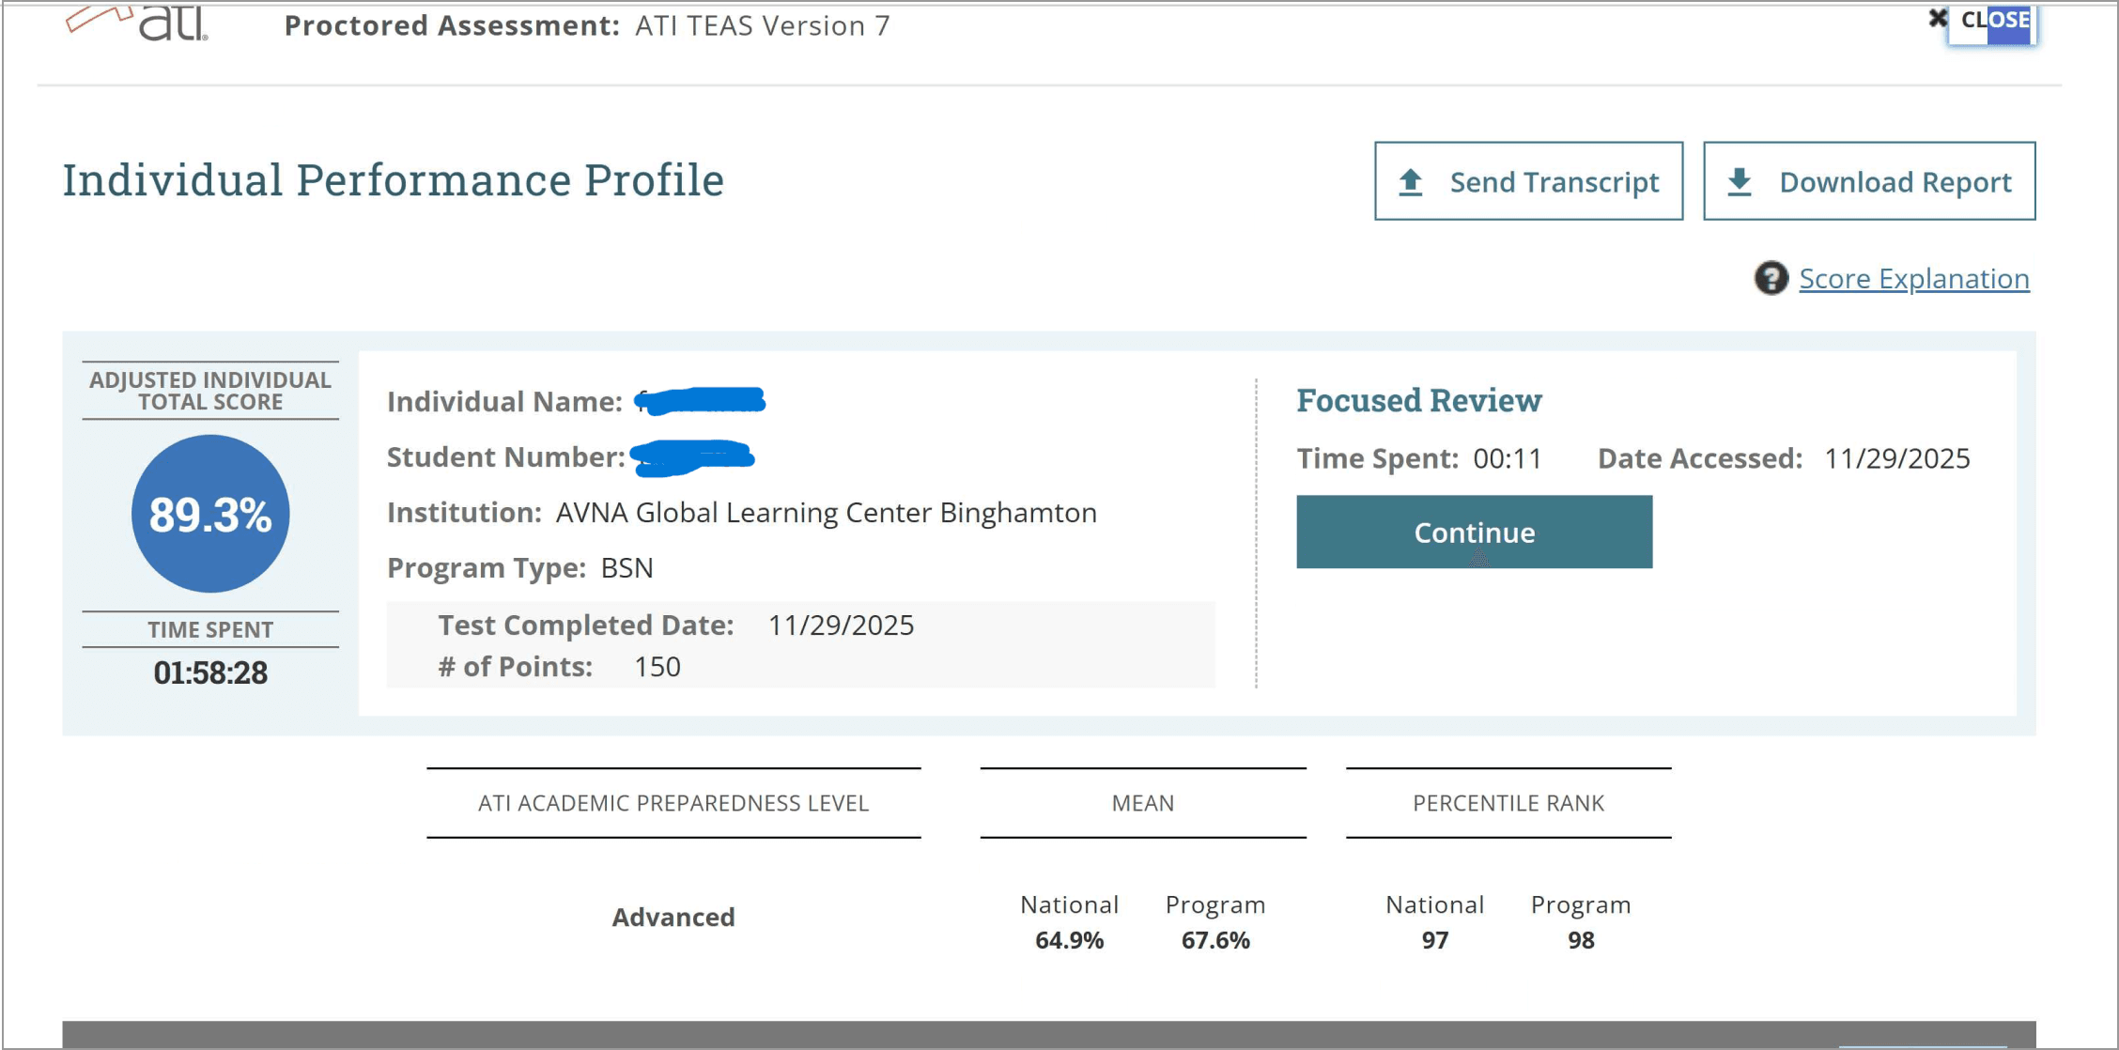Viewport: 2119px width, 1050px height.
Task: Click the CLOSE text button
Action: [x=1996, y=20]
